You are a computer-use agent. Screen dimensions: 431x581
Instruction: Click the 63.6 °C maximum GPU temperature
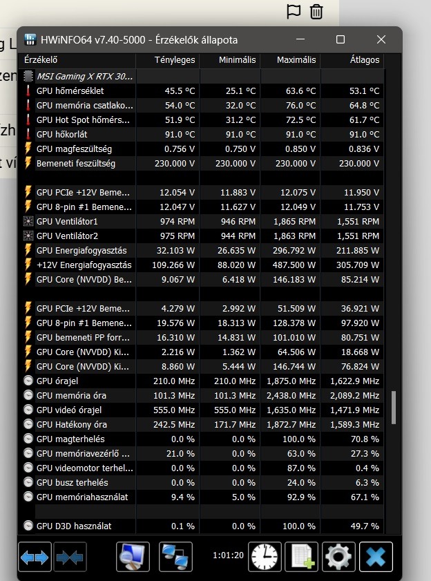300,91
